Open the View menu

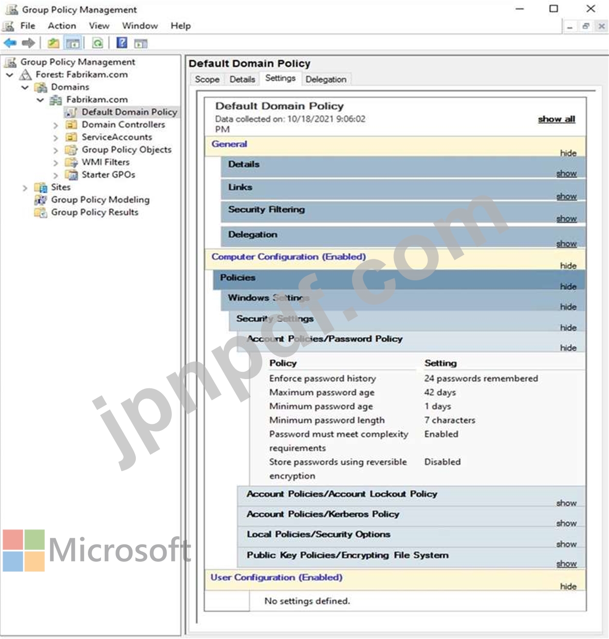tap(99, 26)
